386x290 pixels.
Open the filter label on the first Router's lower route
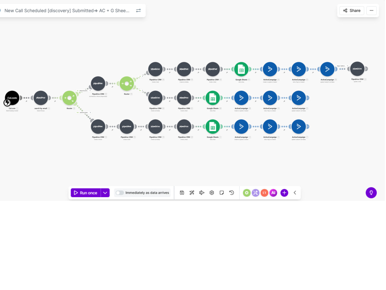[x=84, y=113]
